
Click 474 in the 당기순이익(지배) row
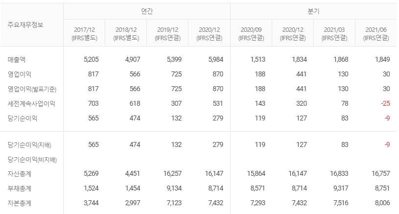coord(135,145)
